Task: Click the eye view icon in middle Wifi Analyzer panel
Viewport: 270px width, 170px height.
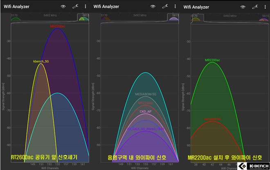Action: (153, 7)
